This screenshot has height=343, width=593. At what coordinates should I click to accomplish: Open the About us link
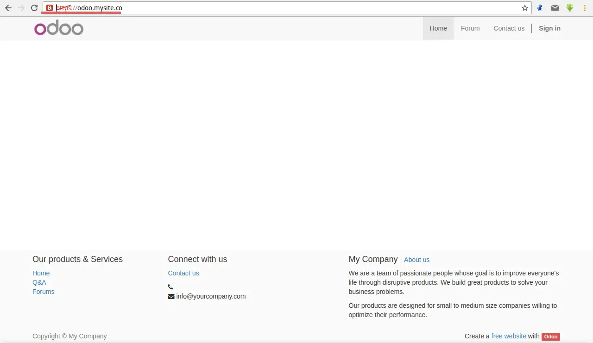coord(416,260)
